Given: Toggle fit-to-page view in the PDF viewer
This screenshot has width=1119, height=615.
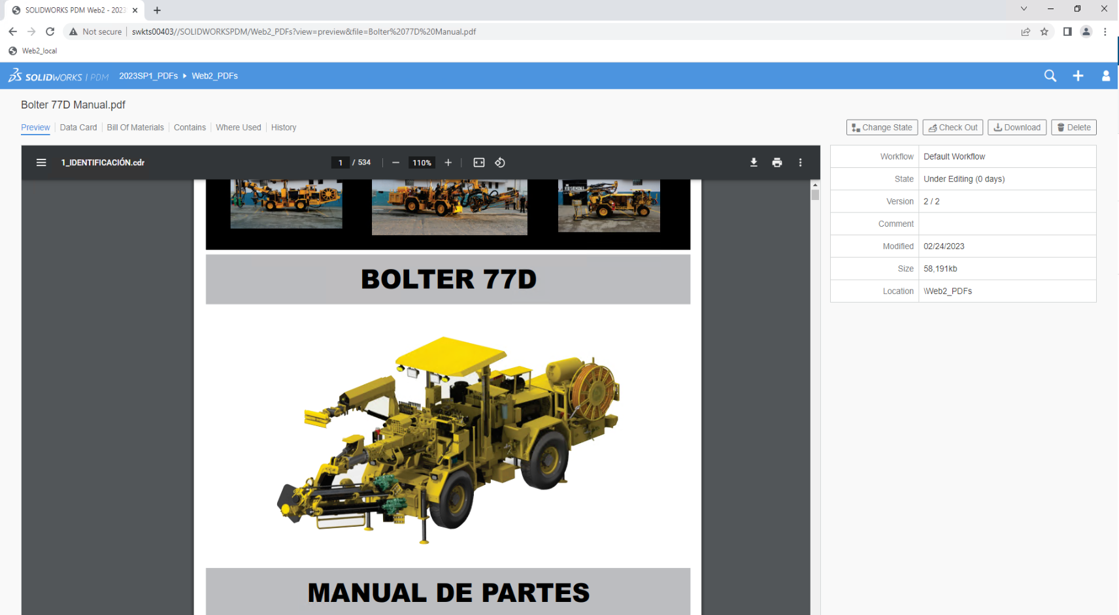Looking at the screenshot, I should (479, 162).
